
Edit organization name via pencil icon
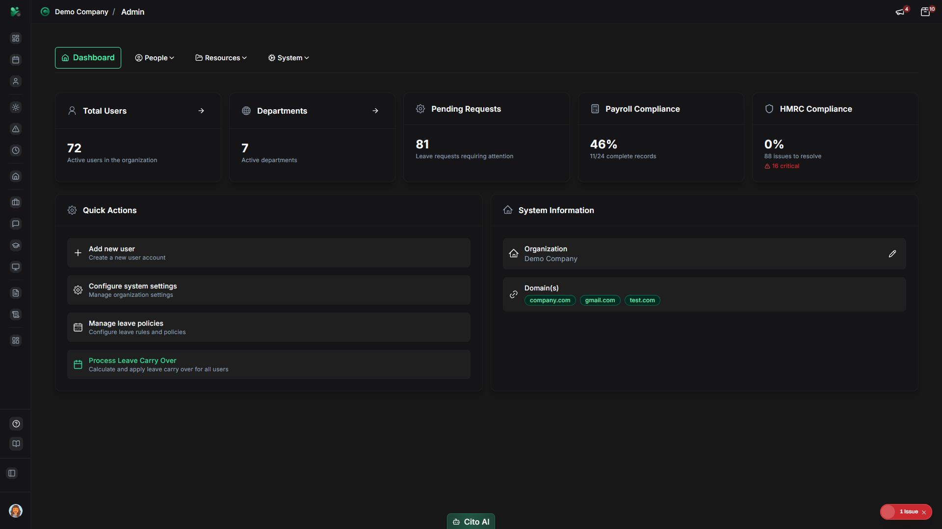point(892,253)
